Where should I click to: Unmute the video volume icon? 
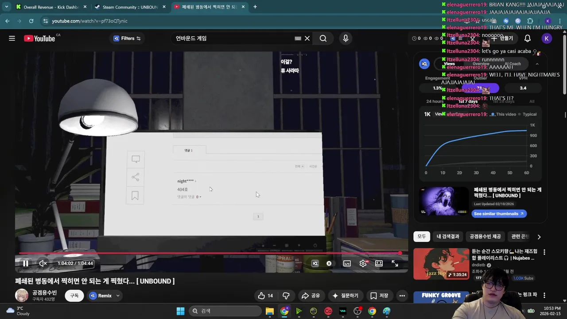(x=43, y=263)
